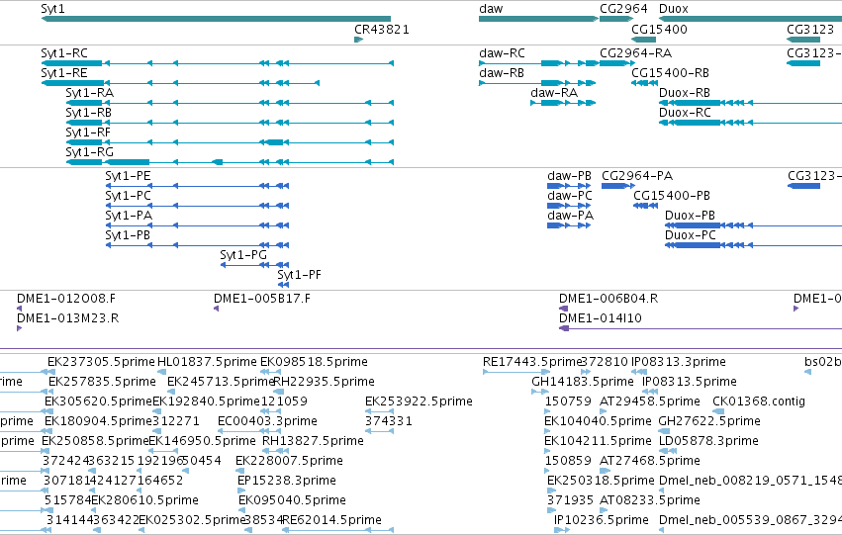This screenshot has height=535, width=842.
Task: Click the RE17443.5prime EST label
Action: pyautogui.click(x=531, y=362)
